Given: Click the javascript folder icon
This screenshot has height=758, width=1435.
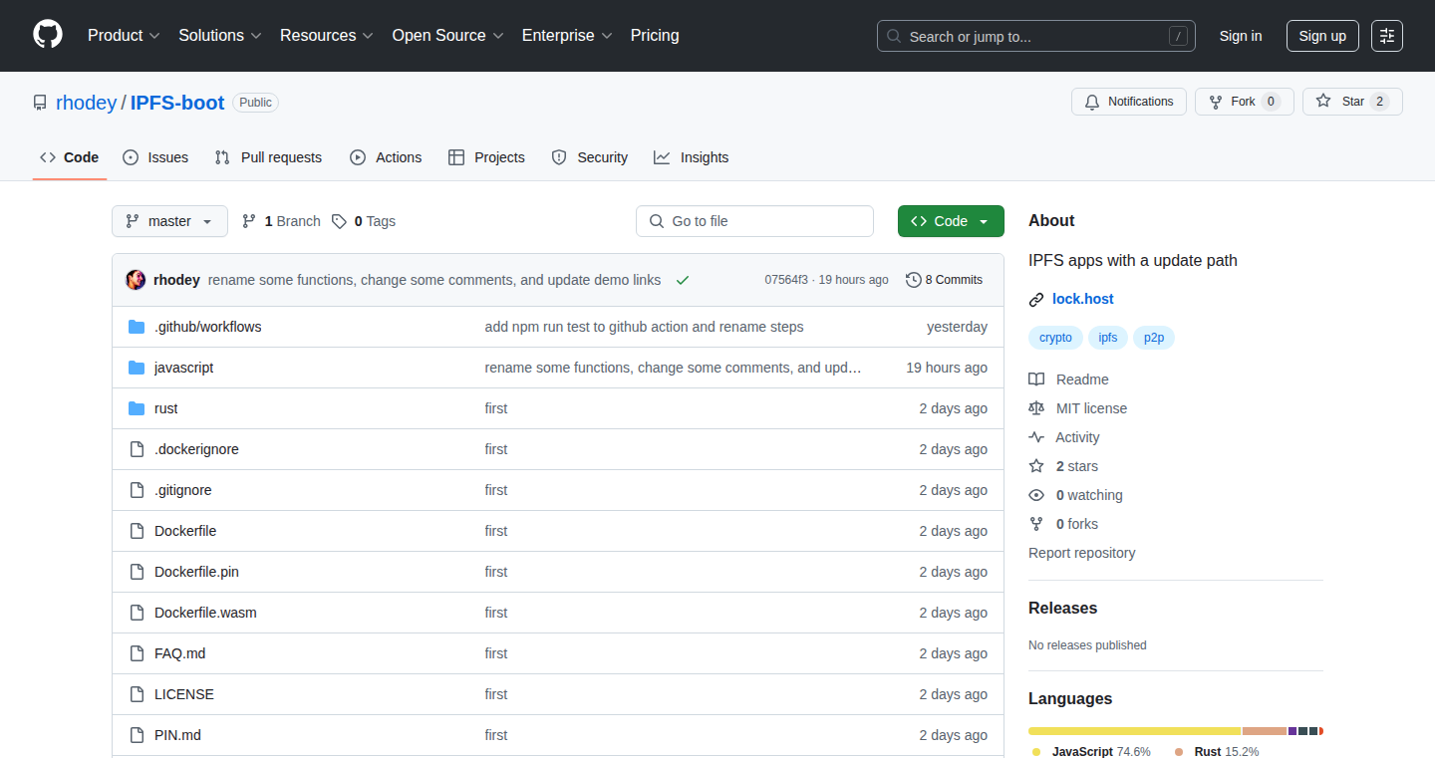Looking at the screenshot, I should pyautogui.click(x=137, y=368).
